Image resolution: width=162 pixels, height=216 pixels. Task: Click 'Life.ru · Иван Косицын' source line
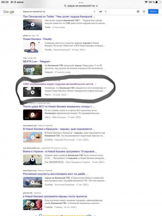(63, 117)
